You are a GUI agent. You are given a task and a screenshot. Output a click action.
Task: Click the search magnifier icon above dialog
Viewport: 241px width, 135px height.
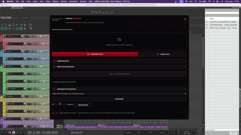[104, 12]
